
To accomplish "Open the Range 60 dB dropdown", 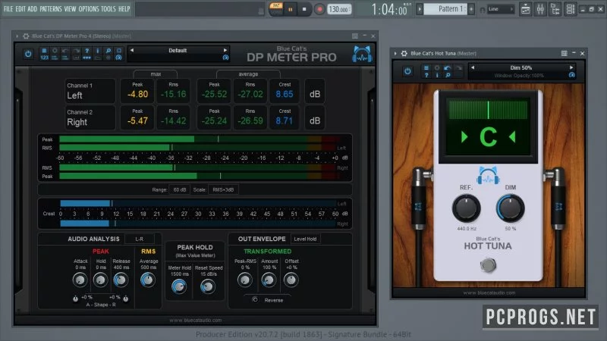I will click(180, 189).
